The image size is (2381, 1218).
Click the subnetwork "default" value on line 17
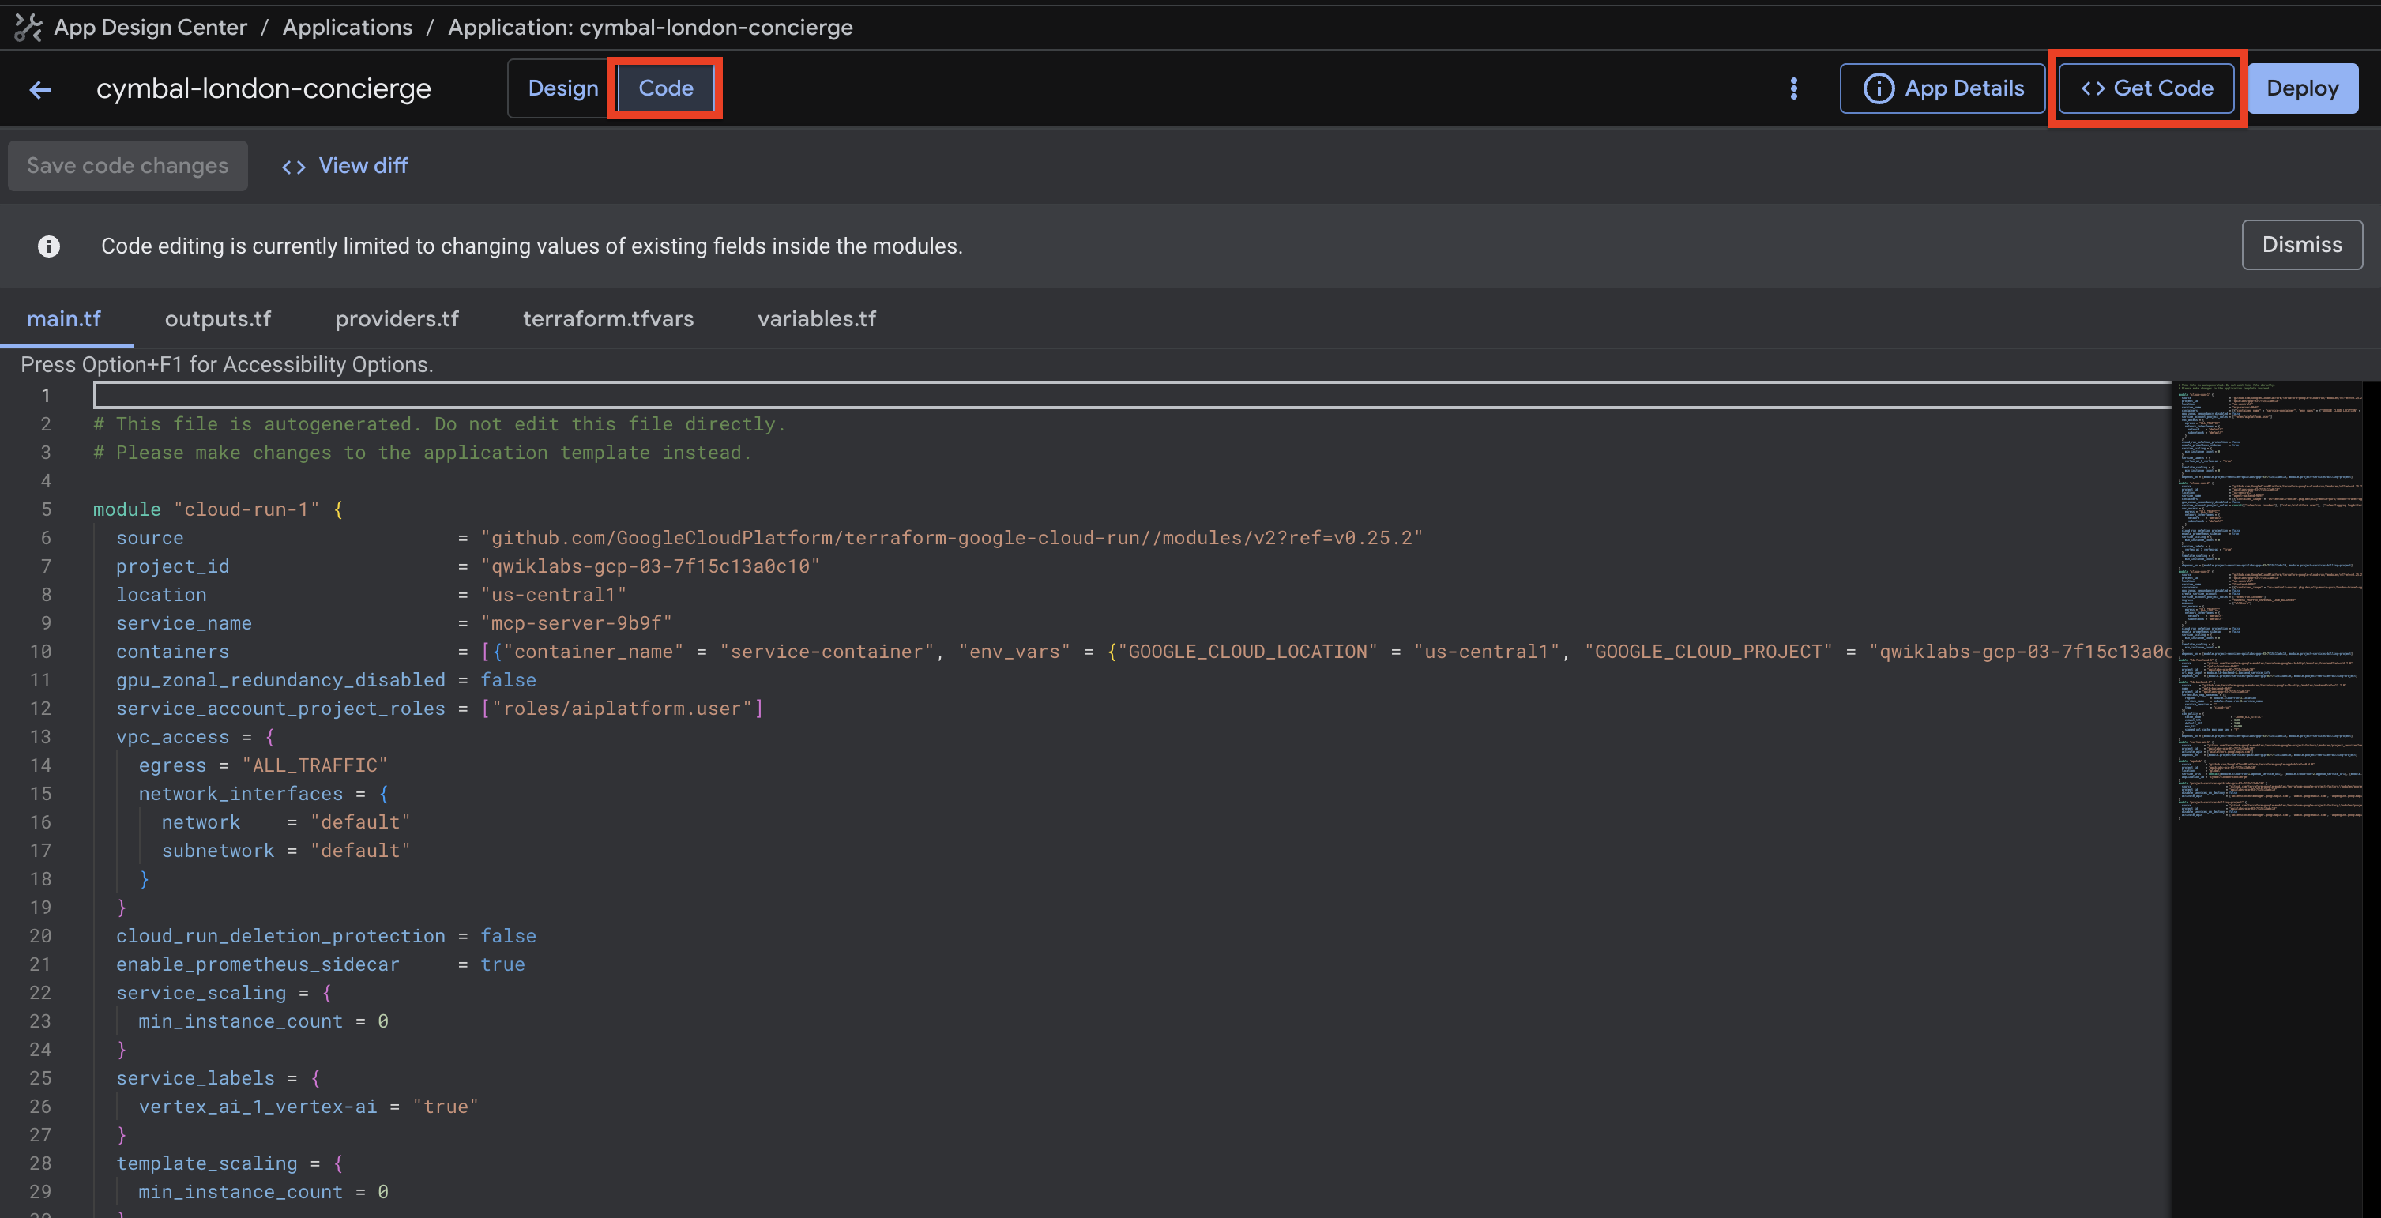click(x=360, y=851)
